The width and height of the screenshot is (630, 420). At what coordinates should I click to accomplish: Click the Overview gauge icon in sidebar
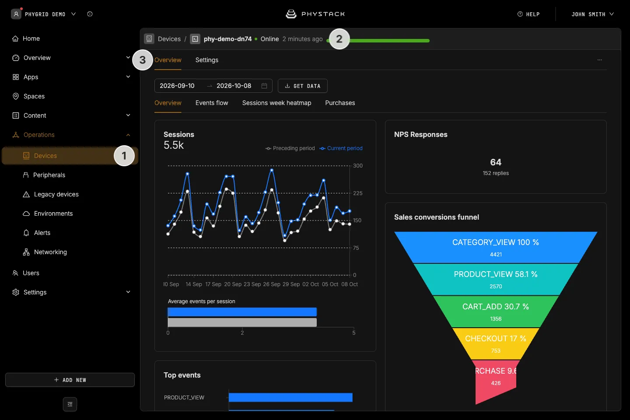click(x=16, y=58)
